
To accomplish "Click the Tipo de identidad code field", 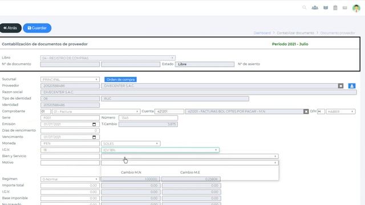I will point(70,99).
